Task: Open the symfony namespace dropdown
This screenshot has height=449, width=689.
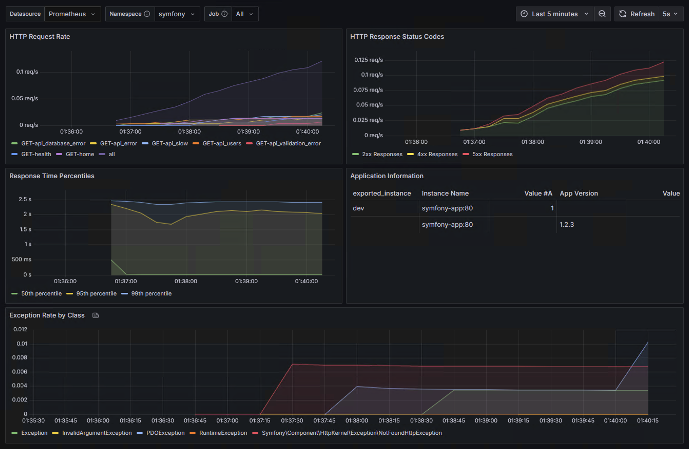Action: tap(177, 14)
